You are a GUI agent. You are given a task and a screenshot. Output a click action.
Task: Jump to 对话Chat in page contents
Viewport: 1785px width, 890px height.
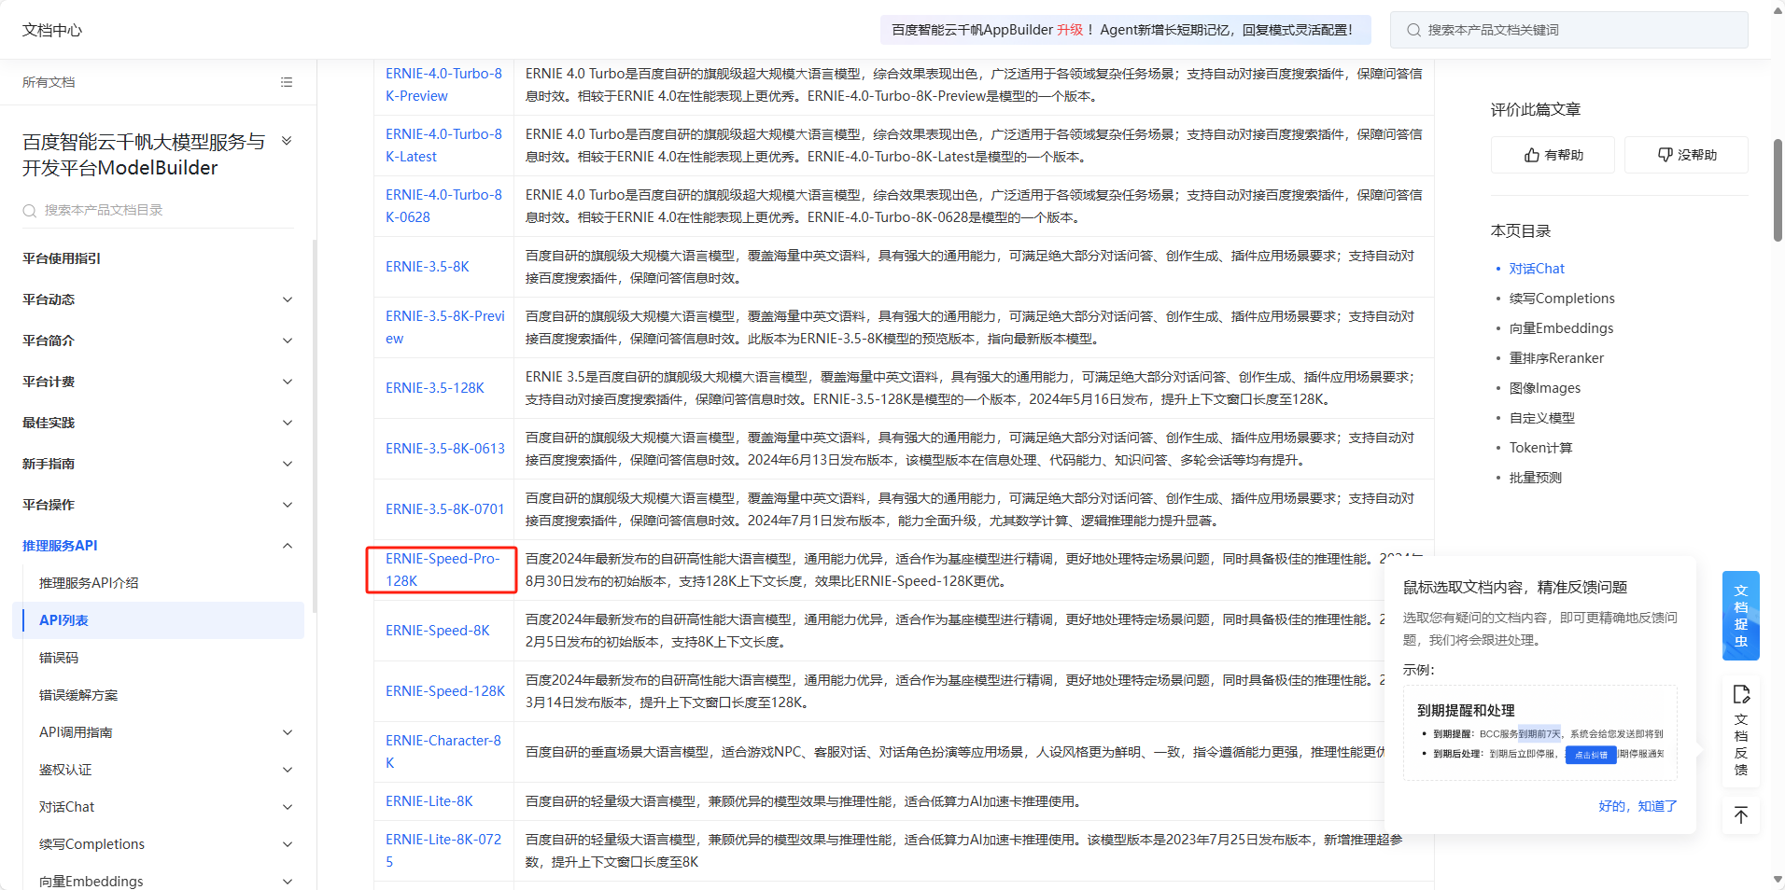coord(1537,269)
